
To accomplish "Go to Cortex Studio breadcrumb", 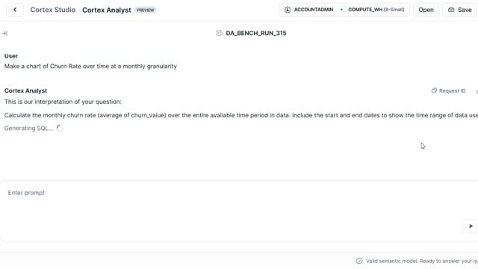I will 53,10.
